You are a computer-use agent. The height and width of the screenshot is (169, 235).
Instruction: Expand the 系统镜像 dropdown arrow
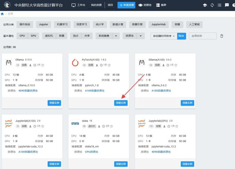[116, 36]
